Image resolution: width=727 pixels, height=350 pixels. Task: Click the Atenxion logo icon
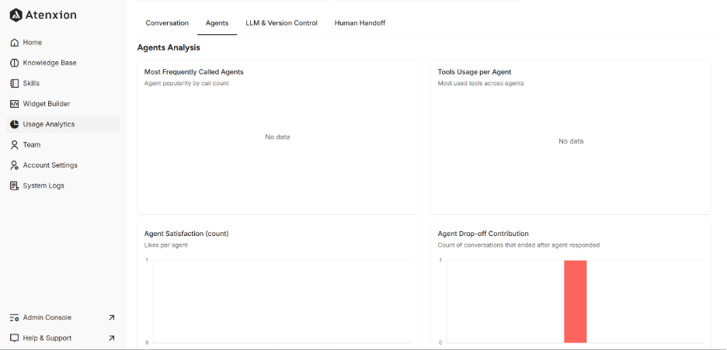tap(16, 15)
